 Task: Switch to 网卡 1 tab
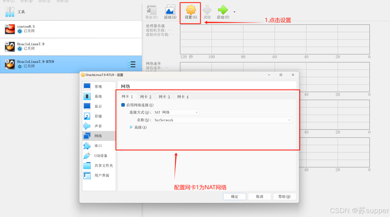tap(127, 96)
